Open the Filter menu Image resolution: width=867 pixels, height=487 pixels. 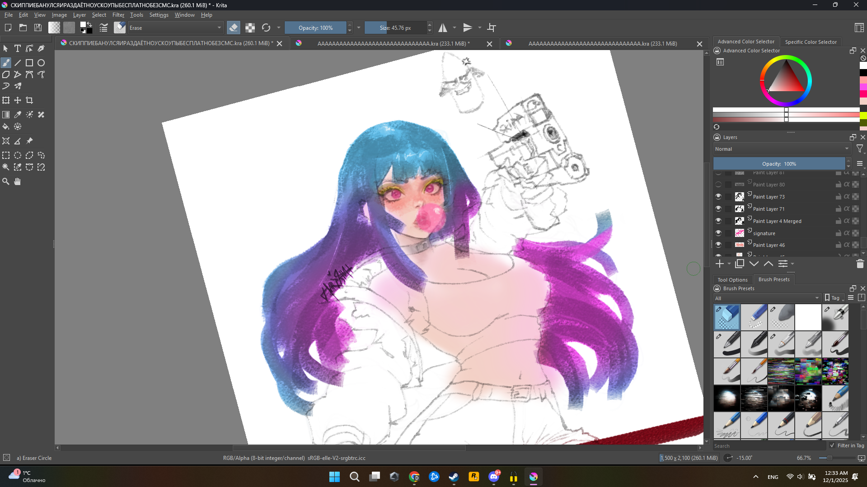(118, 15)
